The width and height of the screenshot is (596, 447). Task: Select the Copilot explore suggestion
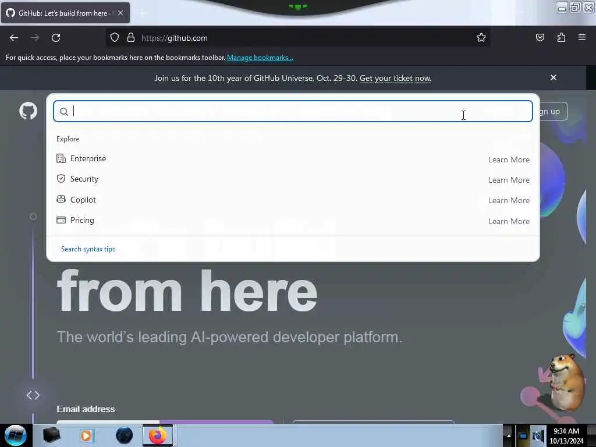(x=293, y=200)
